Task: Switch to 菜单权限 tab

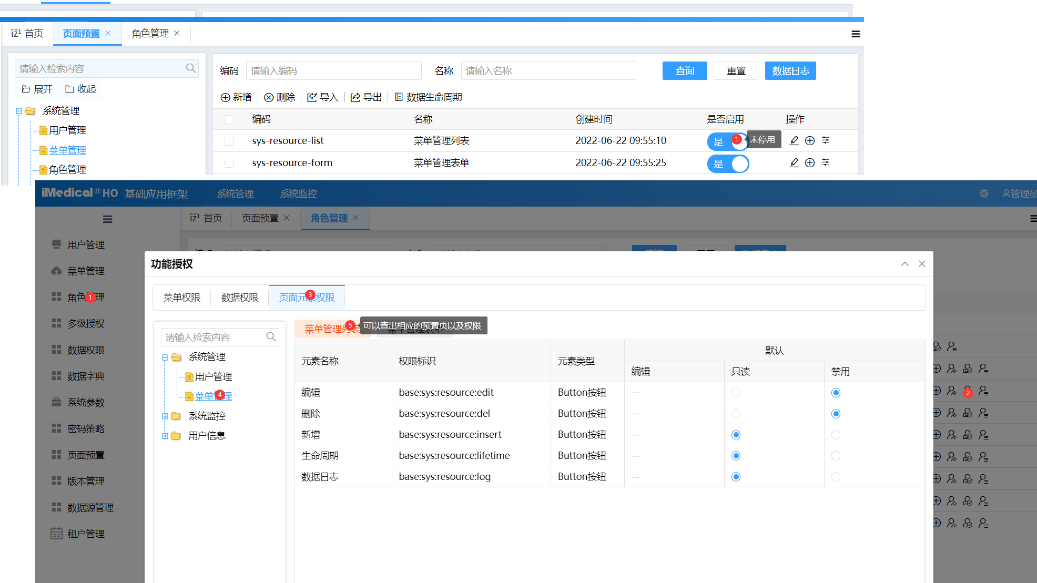Action: point(182,298)
